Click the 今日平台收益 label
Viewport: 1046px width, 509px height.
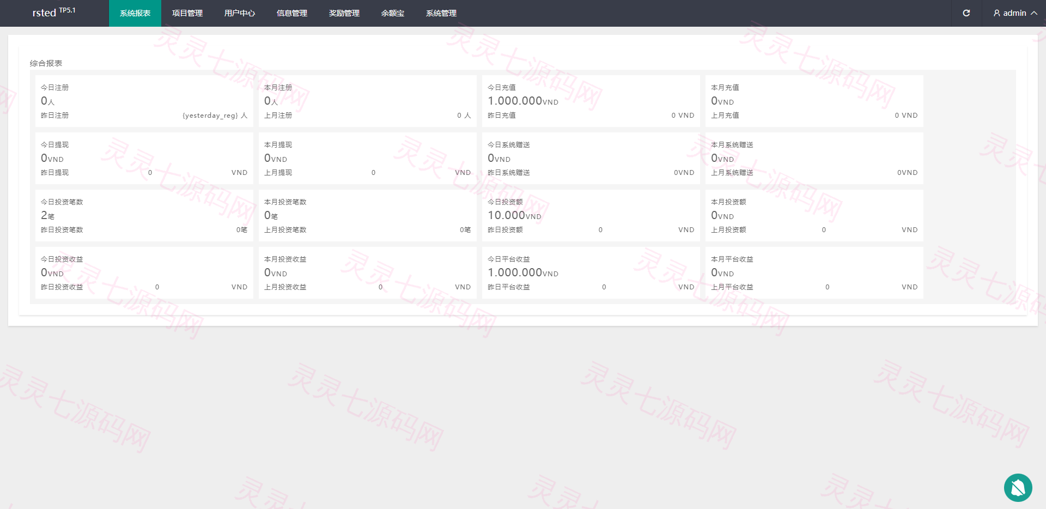pyautogui.click(x=509, y=259)
